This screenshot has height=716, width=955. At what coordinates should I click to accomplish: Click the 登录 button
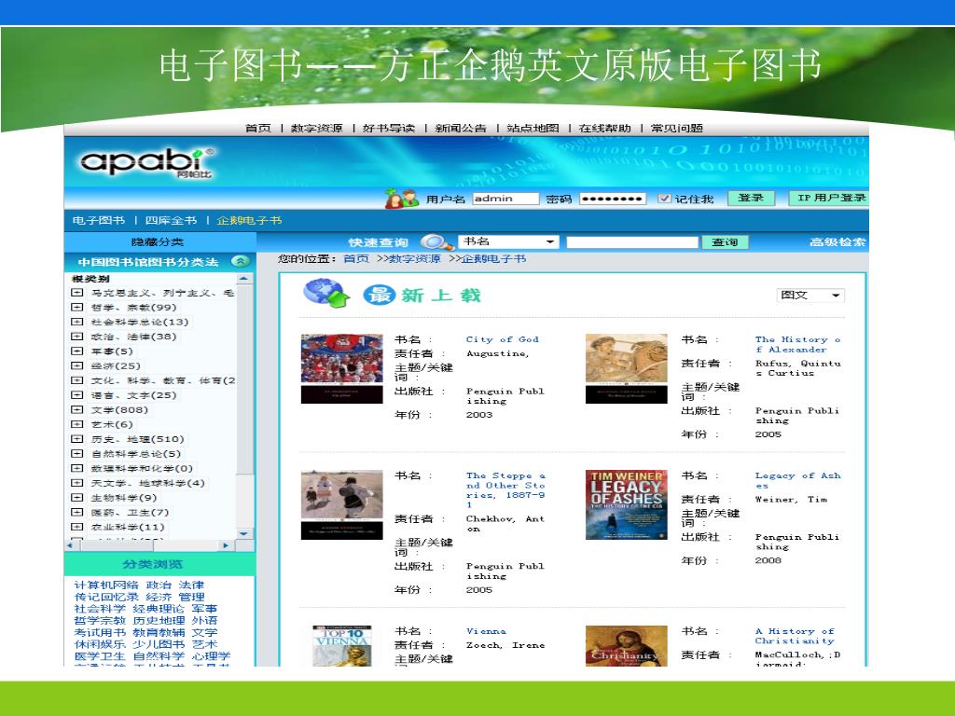click(751, 198)
